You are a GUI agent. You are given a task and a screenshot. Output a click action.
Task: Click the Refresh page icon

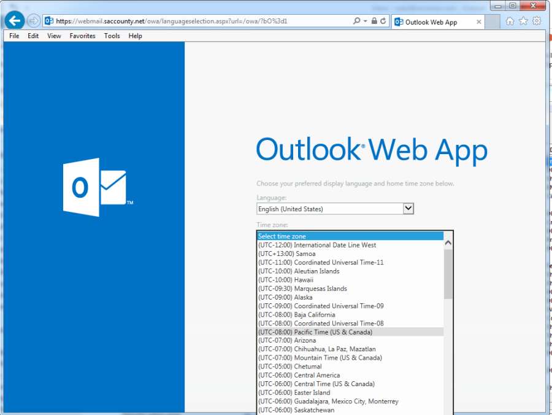[x=383, y=21]
